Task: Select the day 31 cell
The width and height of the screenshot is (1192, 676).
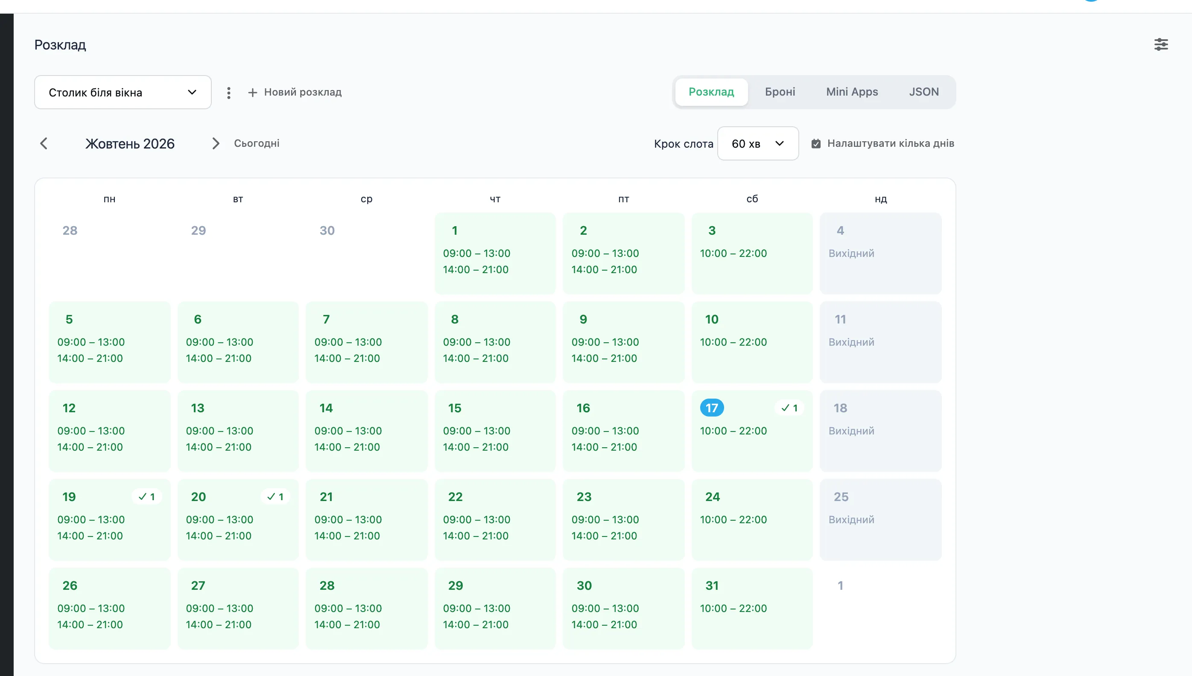Action: [752, 608]
